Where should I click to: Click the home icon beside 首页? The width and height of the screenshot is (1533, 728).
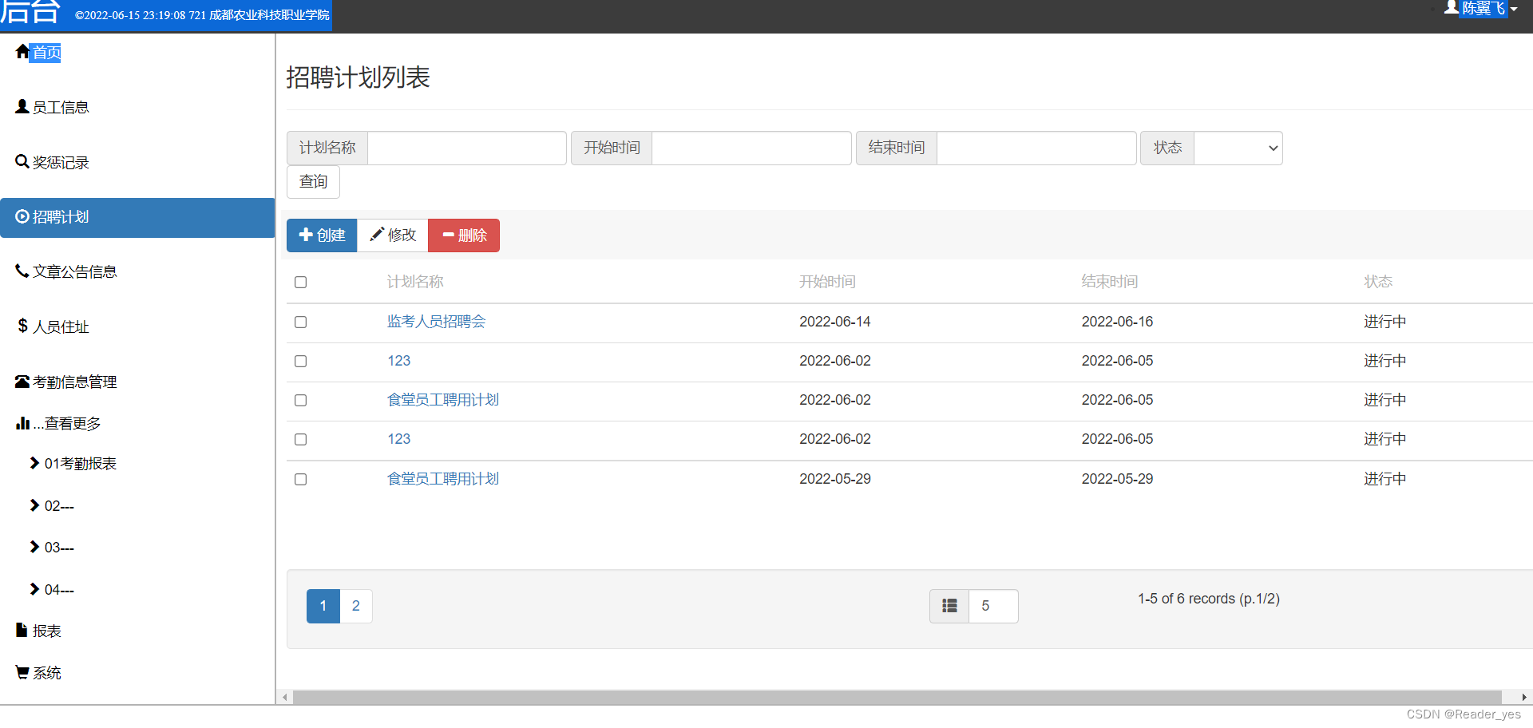[22, 52]
